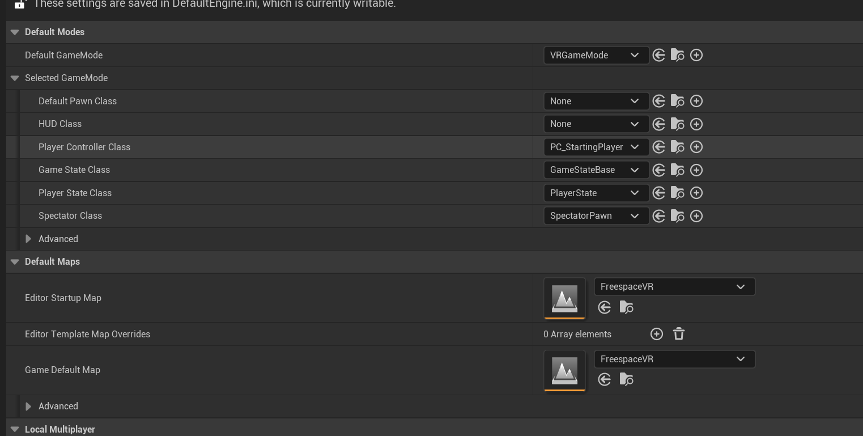
Task: Browse to Default GameMode in Content Browser
Action: [x=677, y=55]
